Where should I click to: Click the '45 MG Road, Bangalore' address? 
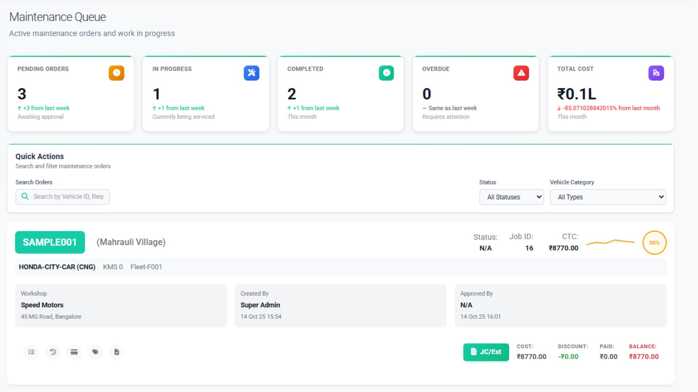(x=51, y=317)
